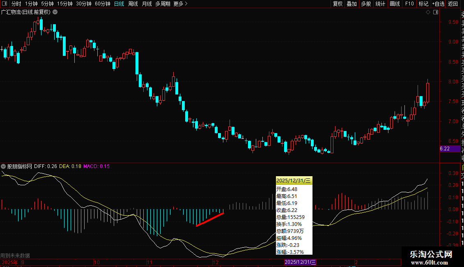This screenshot has width=464, height=267.
Task: Click the 2025/12/31 date marker on the time axis
Action: tap(301, 262)
